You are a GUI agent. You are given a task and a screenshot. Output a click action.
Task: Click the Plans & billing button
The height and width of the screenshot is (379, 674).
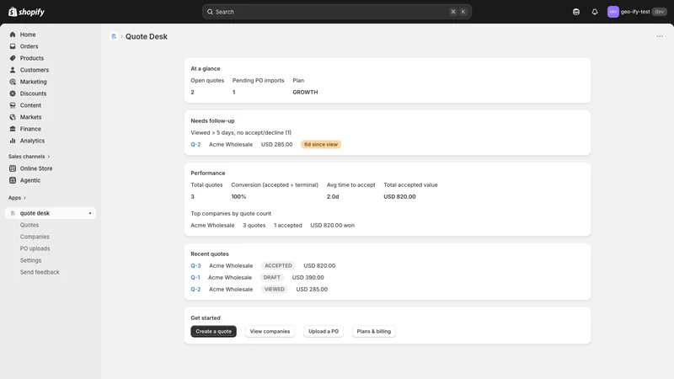[x=373, y=331]
